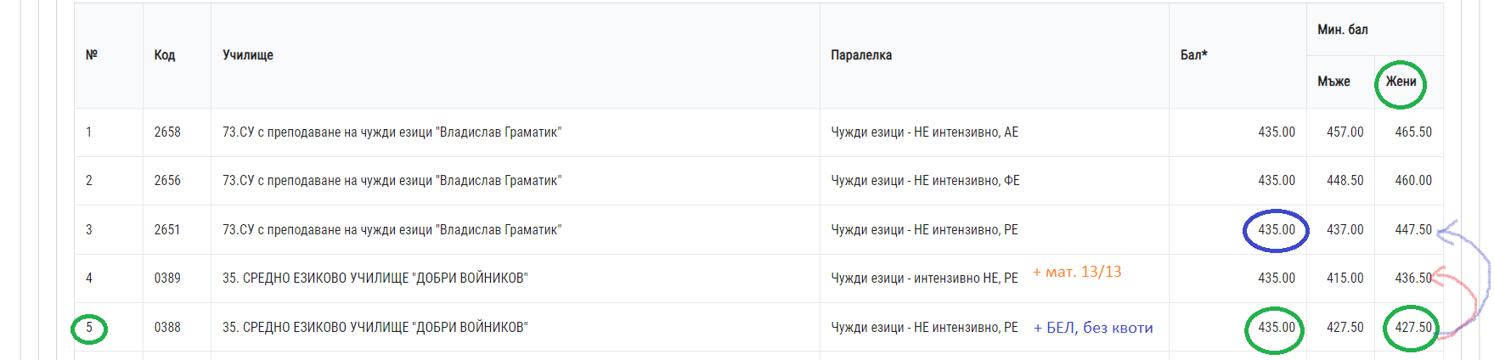
Task: Click the green-circled 427.50 women's score
Action: [1413, 328]
